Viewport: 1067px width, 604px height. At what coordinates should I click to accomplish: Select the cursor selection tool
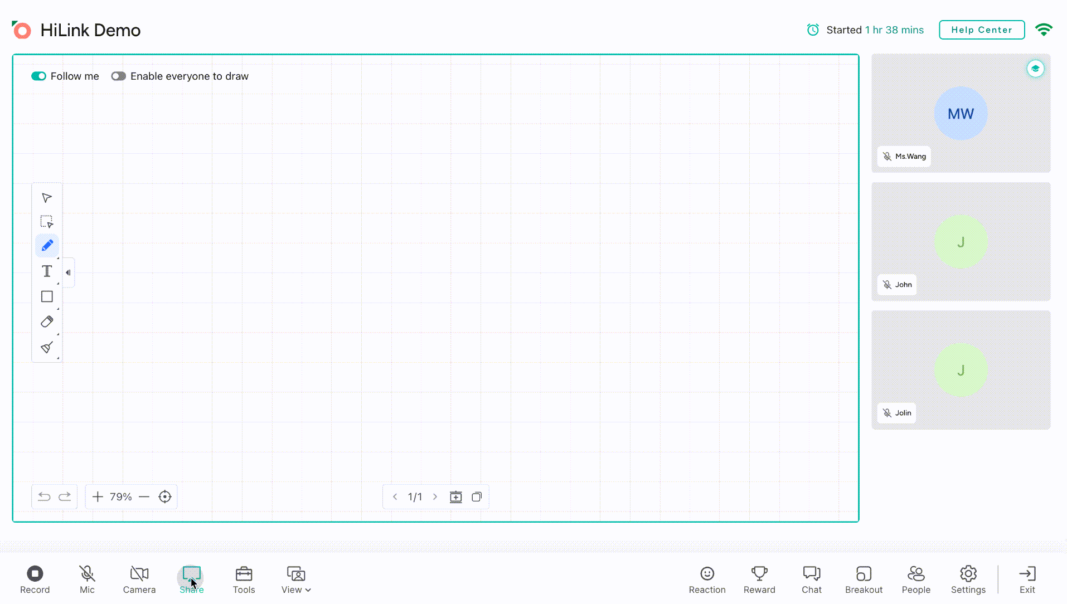[47, 197]
